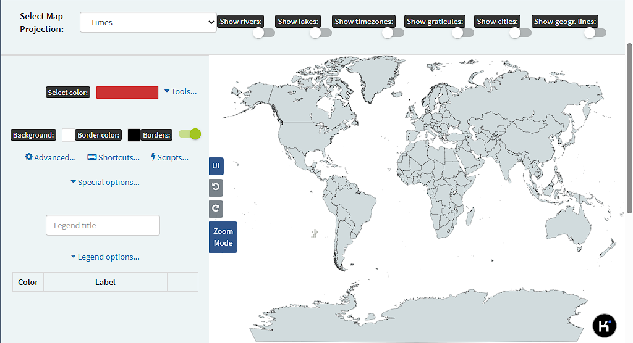Click the redo arrow button

tap(216, 209)
